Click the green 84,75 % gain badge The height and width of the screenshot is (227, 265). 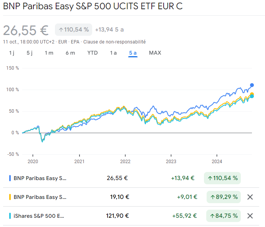(x=223, y=216)
